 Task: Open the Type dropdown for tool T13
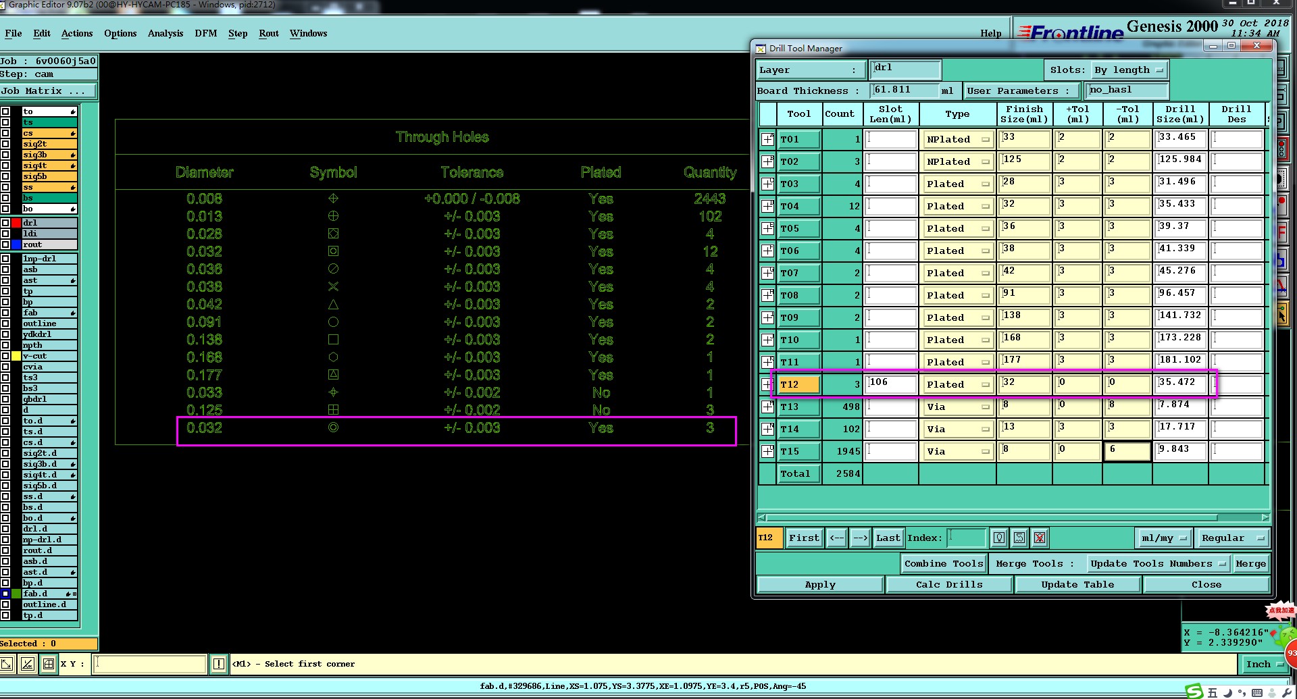[x=957, y=407]
